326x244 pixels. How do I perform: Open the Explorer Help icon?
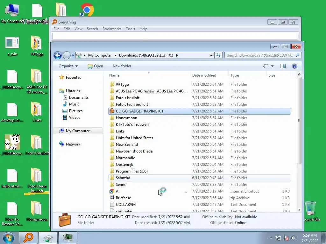294,66
